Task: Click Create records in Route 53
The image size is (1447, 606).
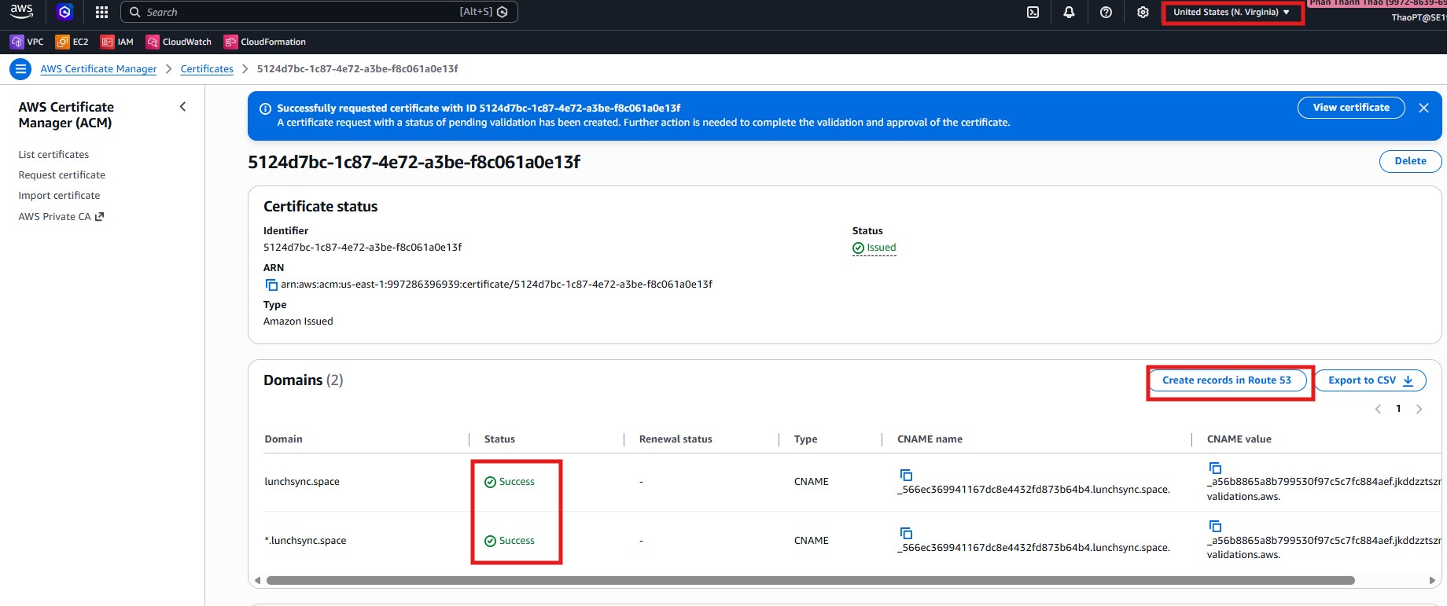Action: tap(1226, 380)
